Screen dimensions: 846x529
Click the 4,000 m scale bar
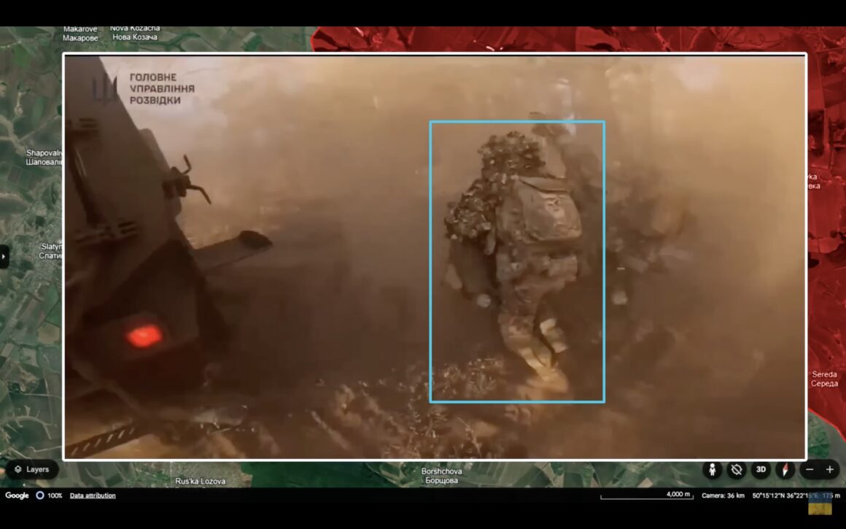coord(646,495)
